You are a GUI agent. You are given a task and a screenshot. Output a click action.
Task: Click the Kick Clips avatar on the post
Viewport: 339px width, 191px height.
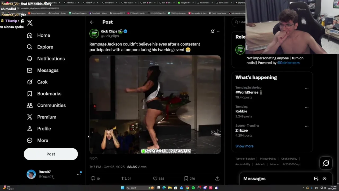pos(94,33)
